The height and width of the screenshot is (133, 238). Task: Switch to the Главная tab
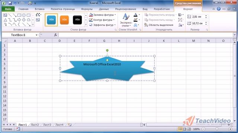coord(23,9)
